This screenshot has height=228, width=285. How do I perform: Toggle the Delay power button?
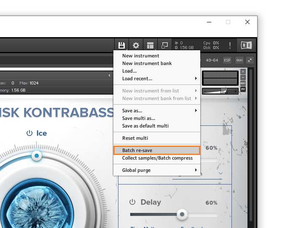pyautogui.click(x=132, y=202)
